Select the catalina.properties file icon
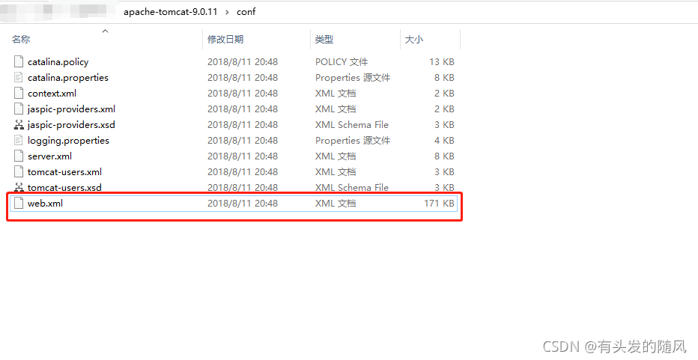This screenshot has height=360, width=698. 19,77
